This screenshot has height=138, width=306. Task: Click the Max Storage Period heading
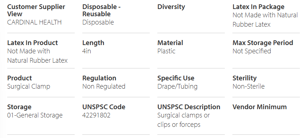pyautogui.click(x=263, y=43)
